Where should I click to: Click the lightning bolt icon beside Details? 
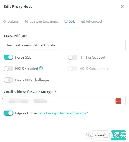pyautogui.click(x=4, y=21)
